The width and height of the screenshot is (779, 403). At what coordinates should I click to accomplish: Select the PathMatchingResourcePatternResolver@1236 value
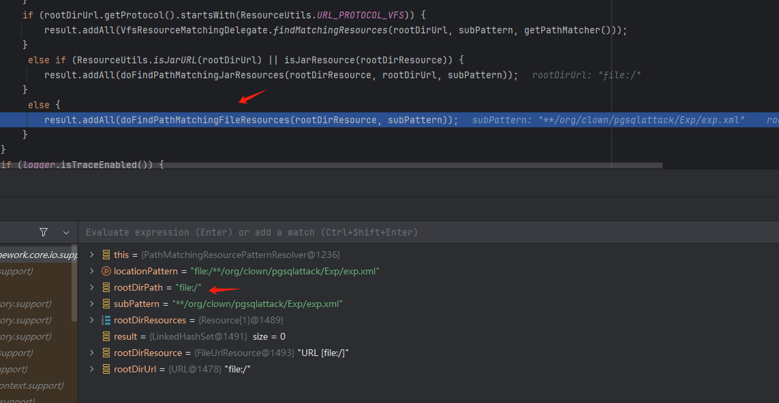pyautogui.click(x=241, y=255)
